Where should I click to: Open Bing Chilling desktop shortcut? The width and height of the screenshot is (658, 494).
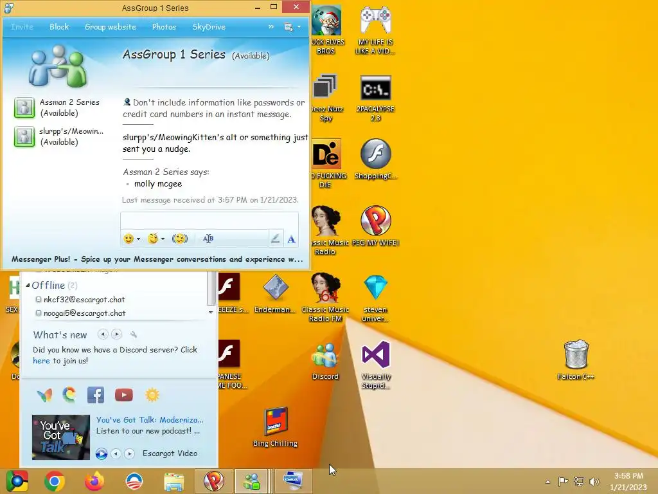275,427
